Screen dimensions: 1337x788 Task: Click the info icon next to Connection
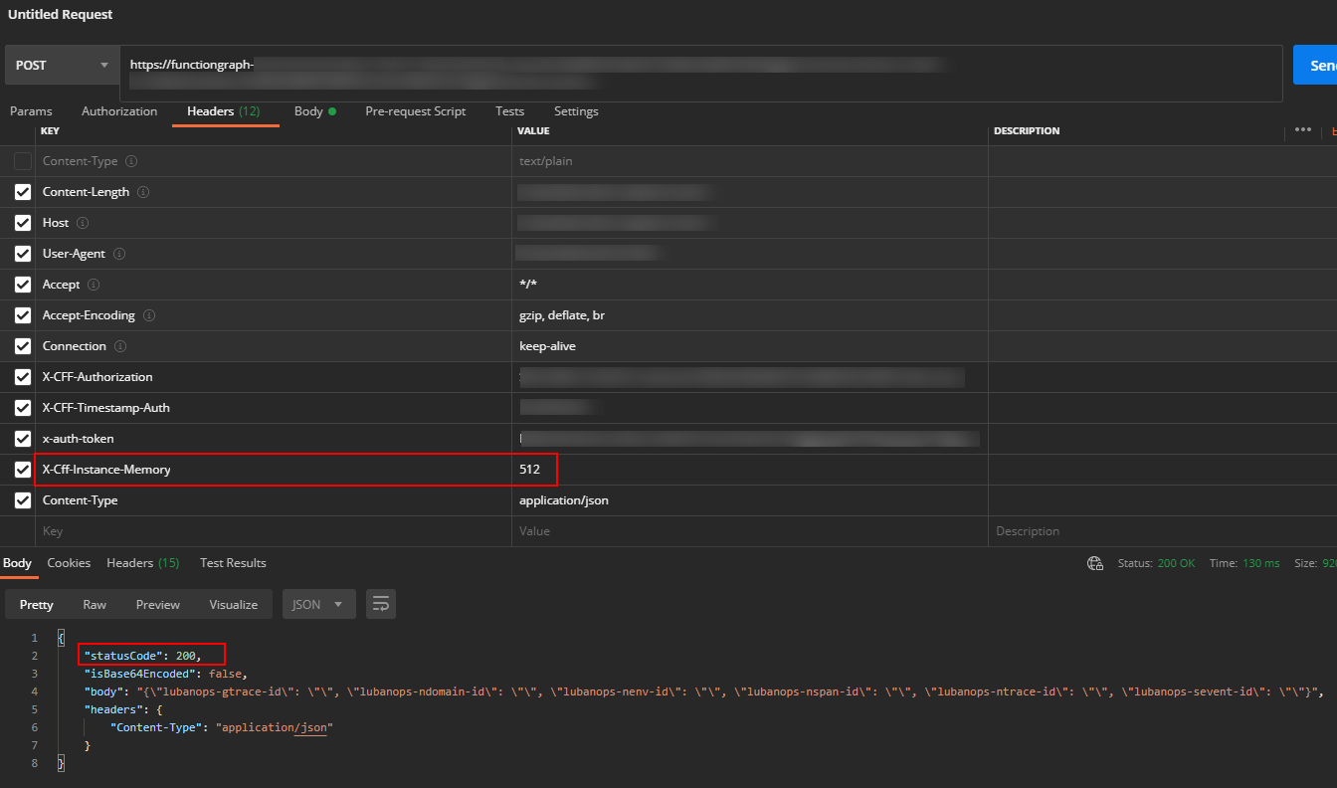pos(120,346)
